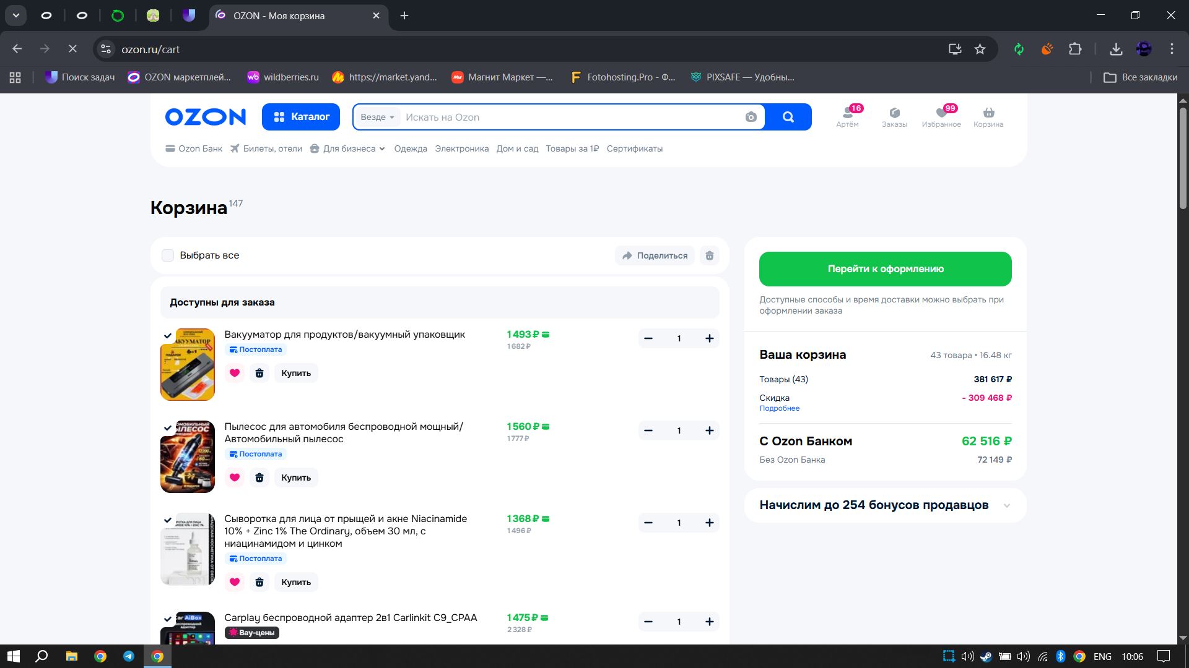
Task: Click trash icon beside Поделиться
Action: (710, 255)
